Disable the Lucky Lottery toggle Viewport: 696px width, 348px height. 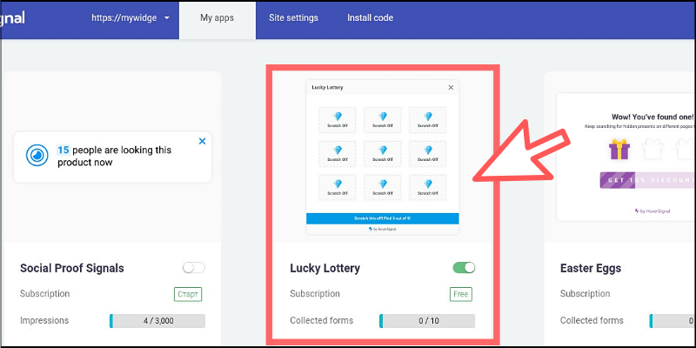pos(464,268)
